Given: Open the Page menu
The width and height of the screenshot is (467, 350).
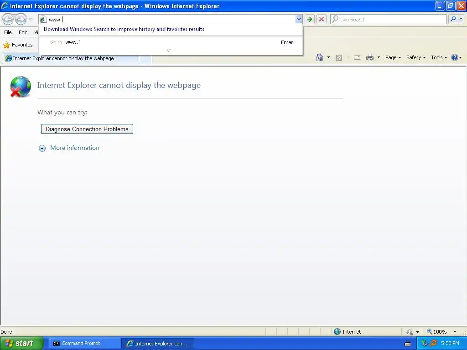Looking at the screenshot, I should pyautogui.click(x=393, y=57).
